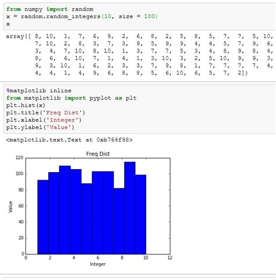Click the x-axis tick label 8
The height and width of the screenshot is (280, 276).
click(122, 258)
